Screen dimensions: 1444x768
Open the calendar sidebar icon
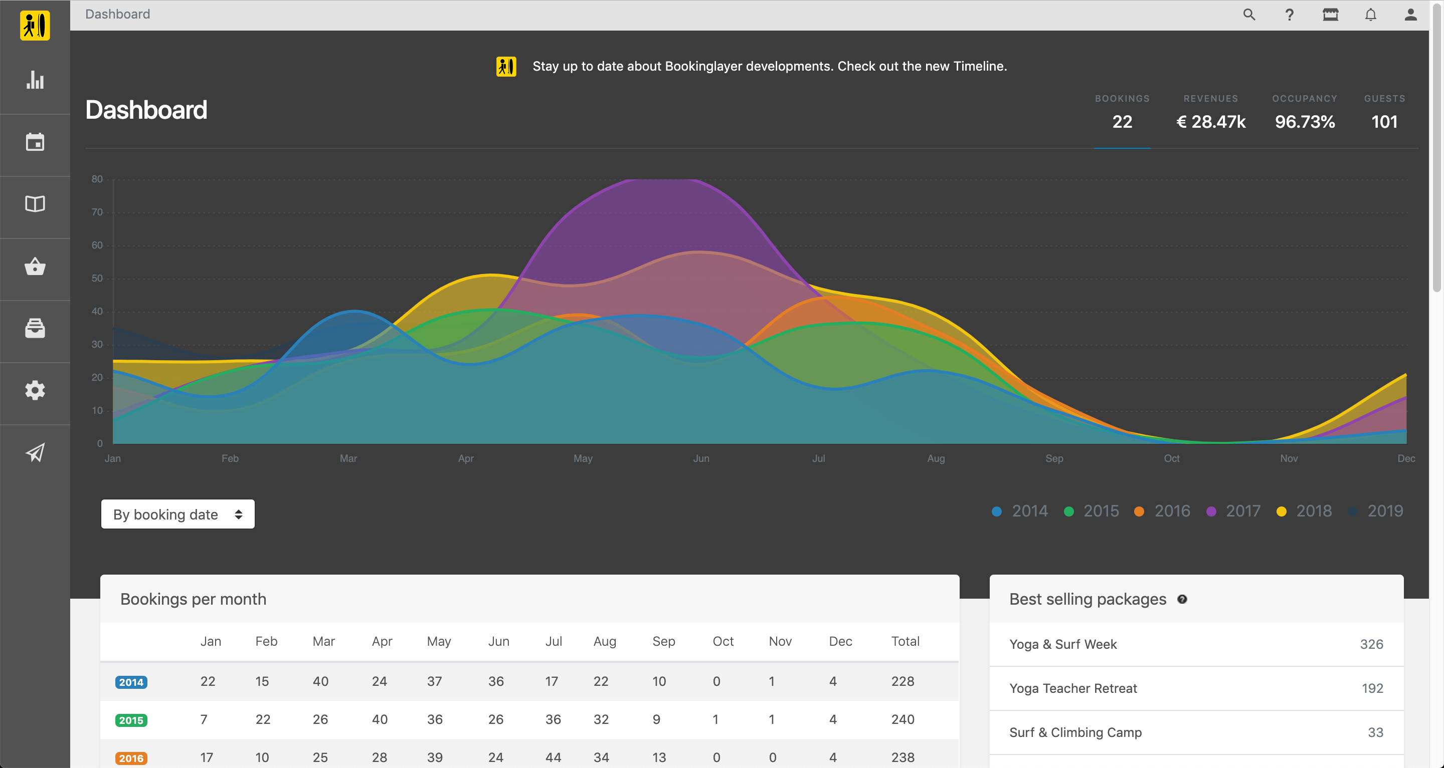(35, 142)
